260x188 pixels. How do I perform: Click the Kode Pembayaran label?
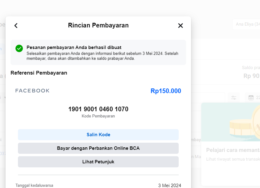coord(98,116)
